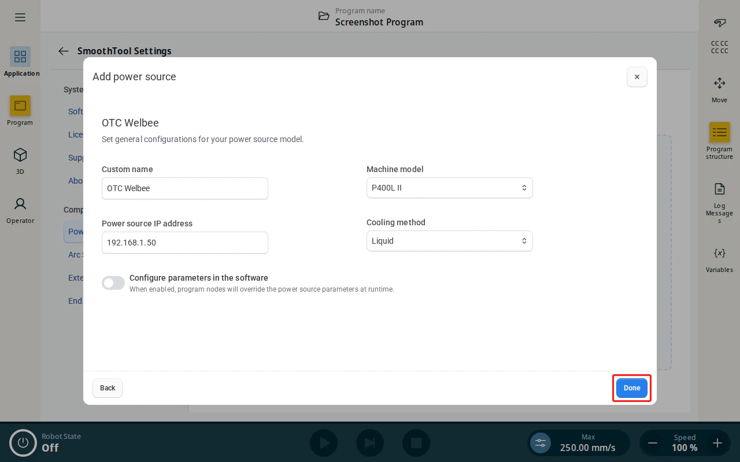Click the Done button
The height and width of the screenshot is (462, 740).
(x=632, y=388)
